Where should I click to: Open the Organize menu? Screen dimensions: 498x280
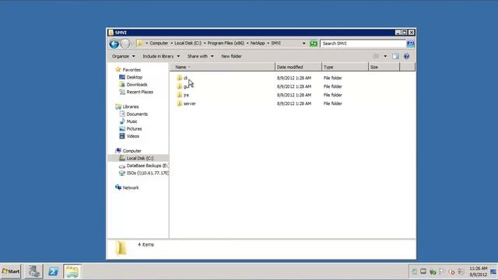click(123, 56)
